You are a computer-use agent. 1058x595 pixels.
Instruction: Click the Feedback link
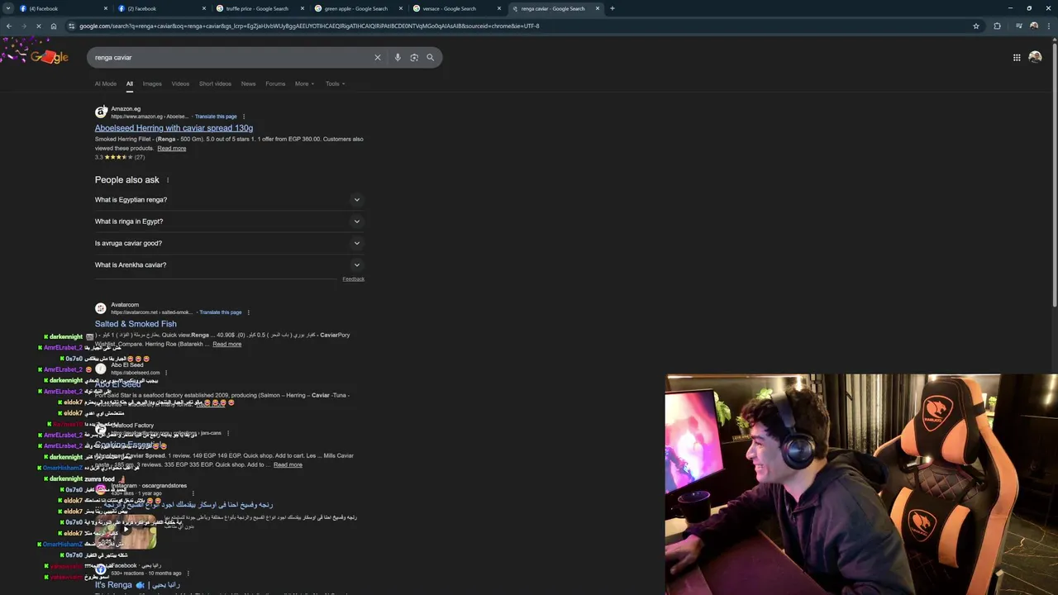(x=354, y=278)
